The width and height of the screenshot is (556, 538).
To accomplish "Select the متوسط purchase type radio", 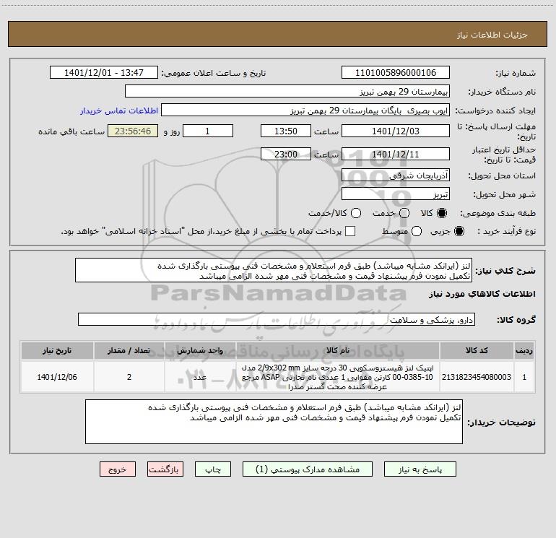I will pyautogui.click(x=417, y=231).
